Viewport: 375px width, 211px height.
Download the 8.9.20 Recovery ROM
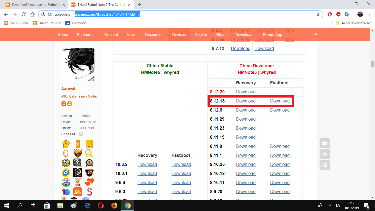[246, 191]
